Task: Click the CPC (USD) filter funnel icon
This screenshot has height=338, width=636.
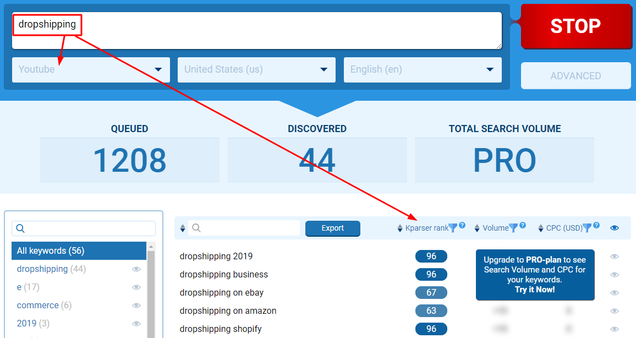Action: coord(587,228)
